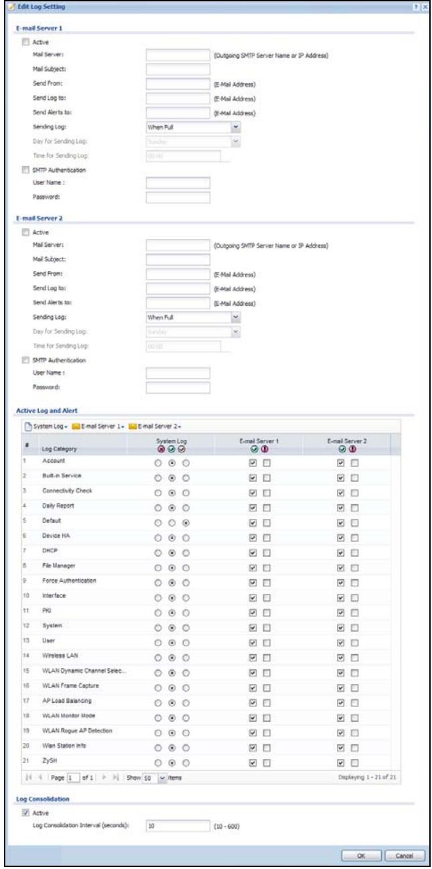Viewport: 432px width, 869px height.
Task: Click Send From field of E-mail Server 1
Action: pyautogui.click(x=178, y=84)
